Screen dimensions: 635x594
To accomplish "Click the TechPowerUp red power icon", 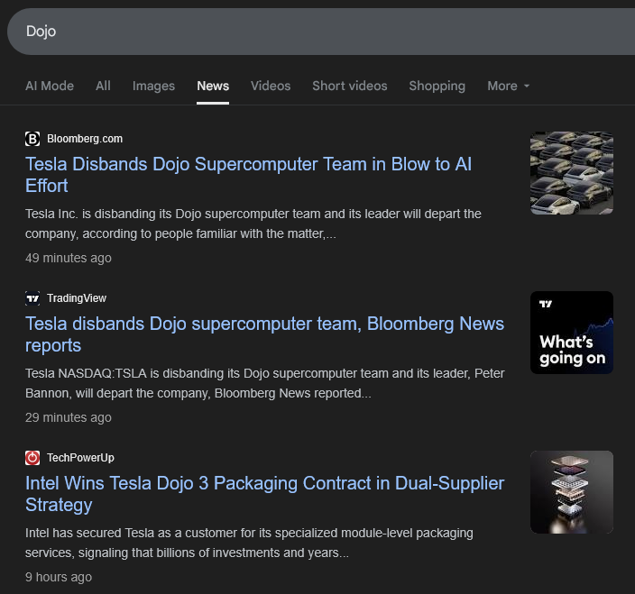I will [32, 458].
